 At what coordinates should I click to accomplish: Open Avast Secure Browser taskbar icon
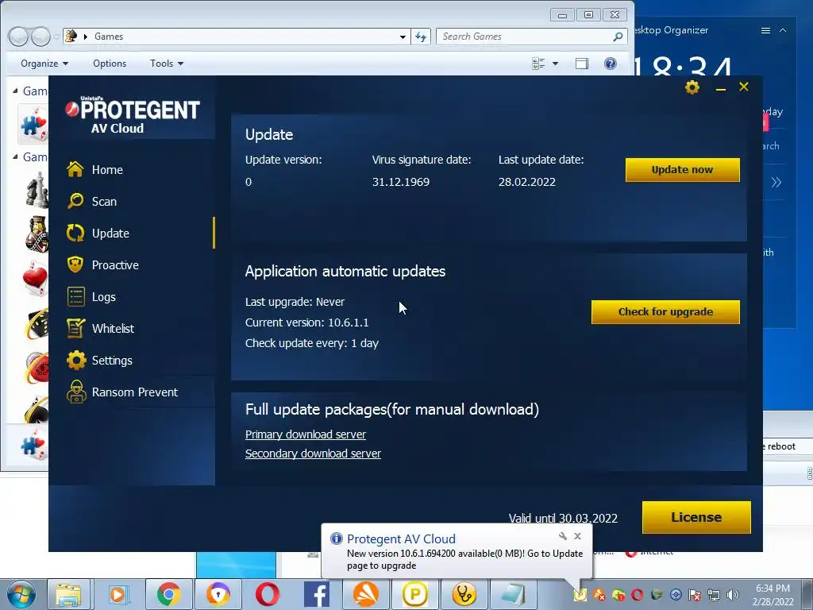point(218,594)
